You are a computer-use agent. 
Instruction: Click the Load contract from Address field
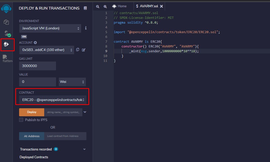pyautogui.click(x=65, y=136)
